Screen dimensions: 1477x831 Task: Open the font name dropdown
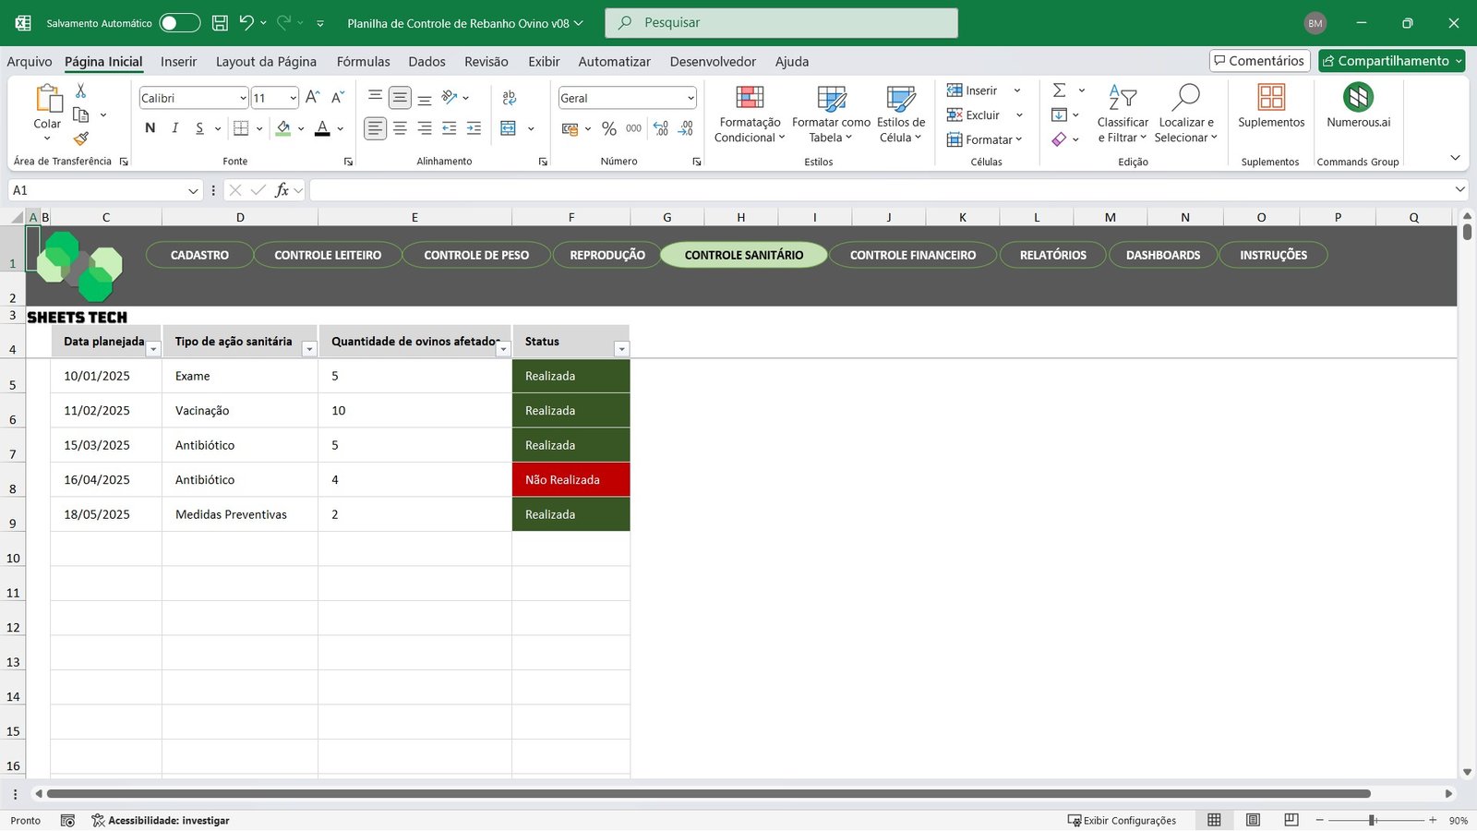243,98
